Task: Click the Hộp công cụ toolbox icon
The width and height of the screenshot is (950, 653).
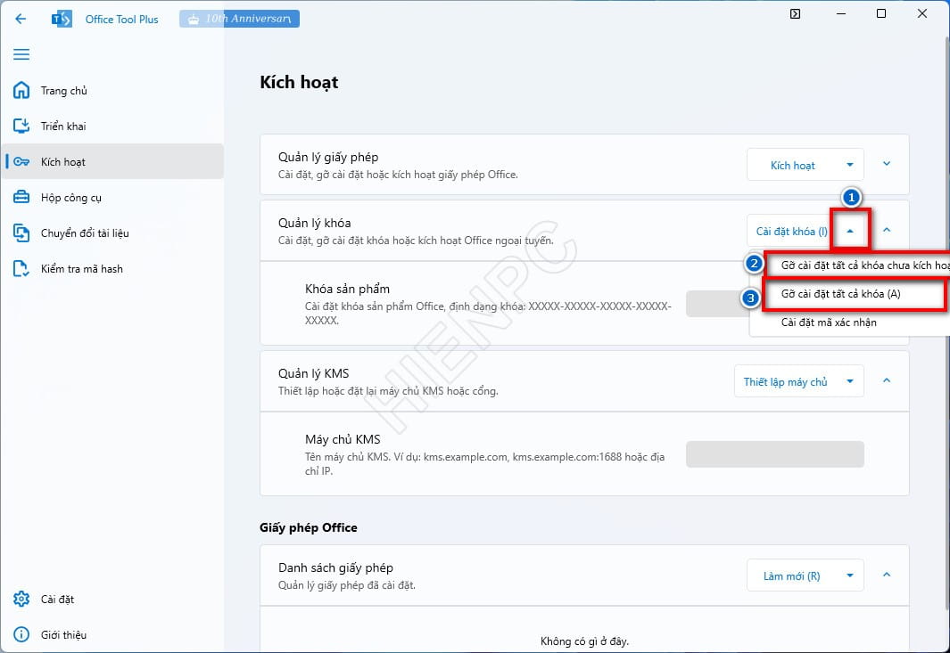Action: tap(21, 197)
